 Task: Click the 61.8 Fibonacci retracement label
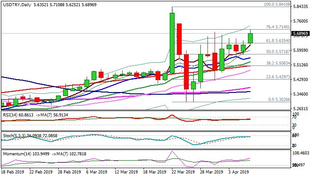tap(278, 40)
